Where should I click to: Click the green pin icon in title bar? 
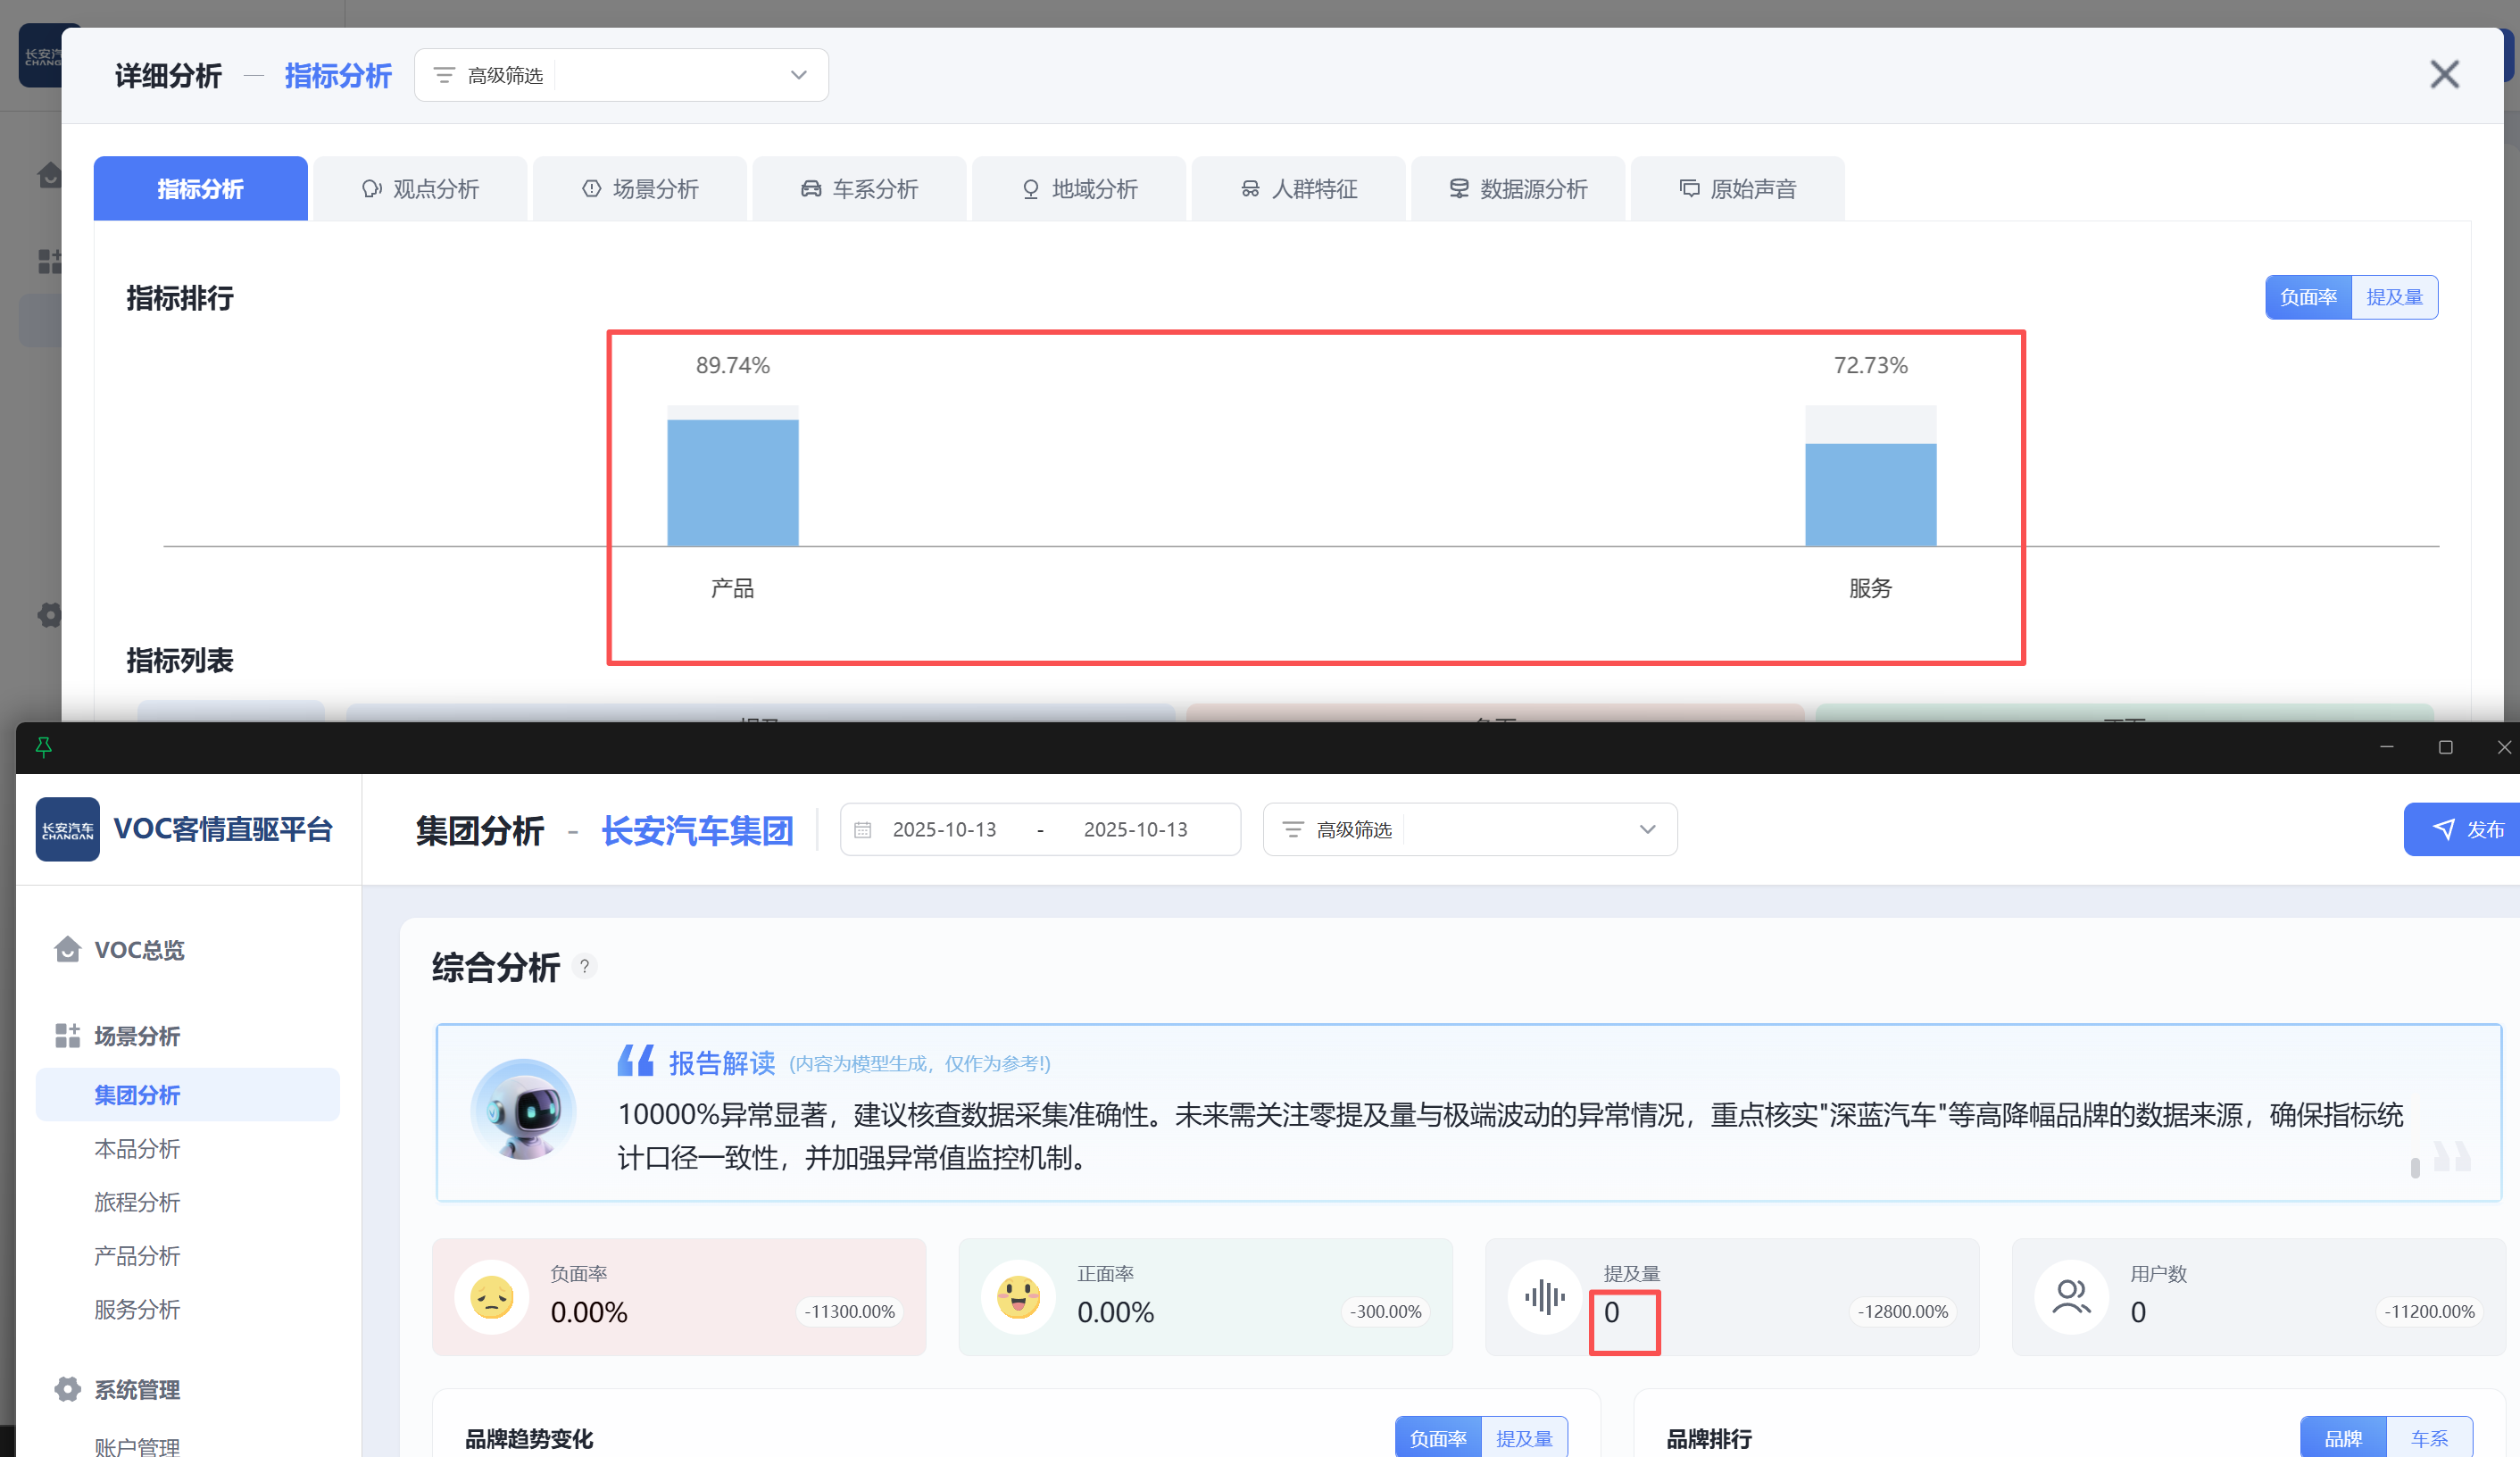pyautogui.click(x=43, y=747)
